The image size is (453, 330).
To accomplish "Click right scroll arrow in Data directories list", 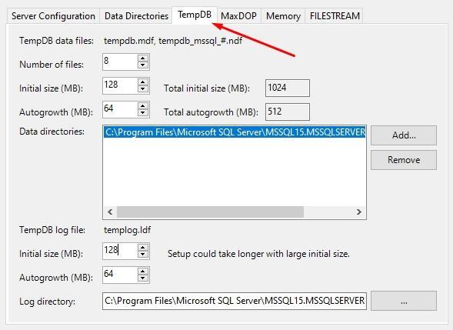I will [x=359, y=212].
